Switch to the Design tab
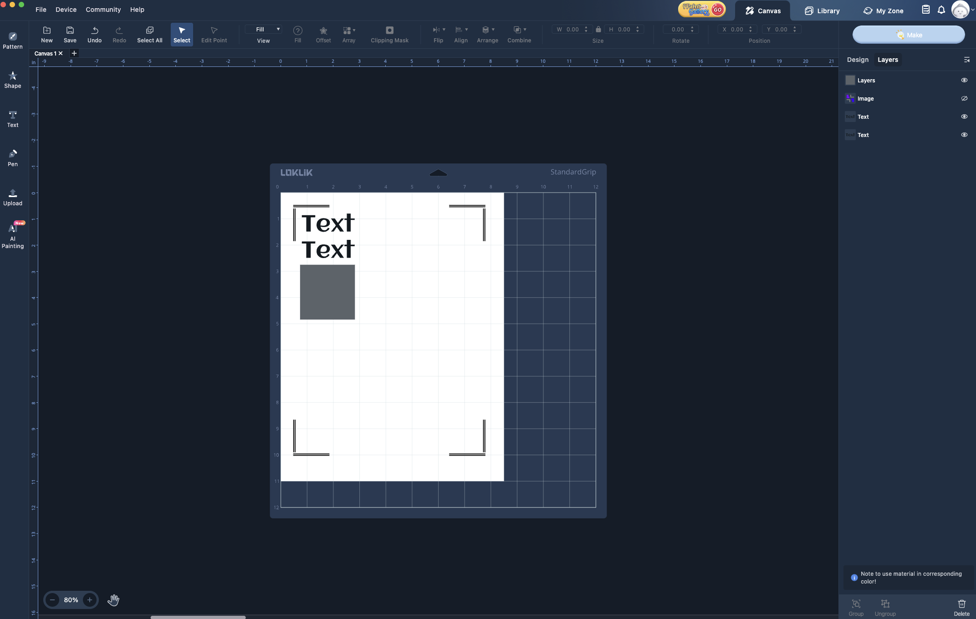The image size is (976, 619). click(857, 60)
